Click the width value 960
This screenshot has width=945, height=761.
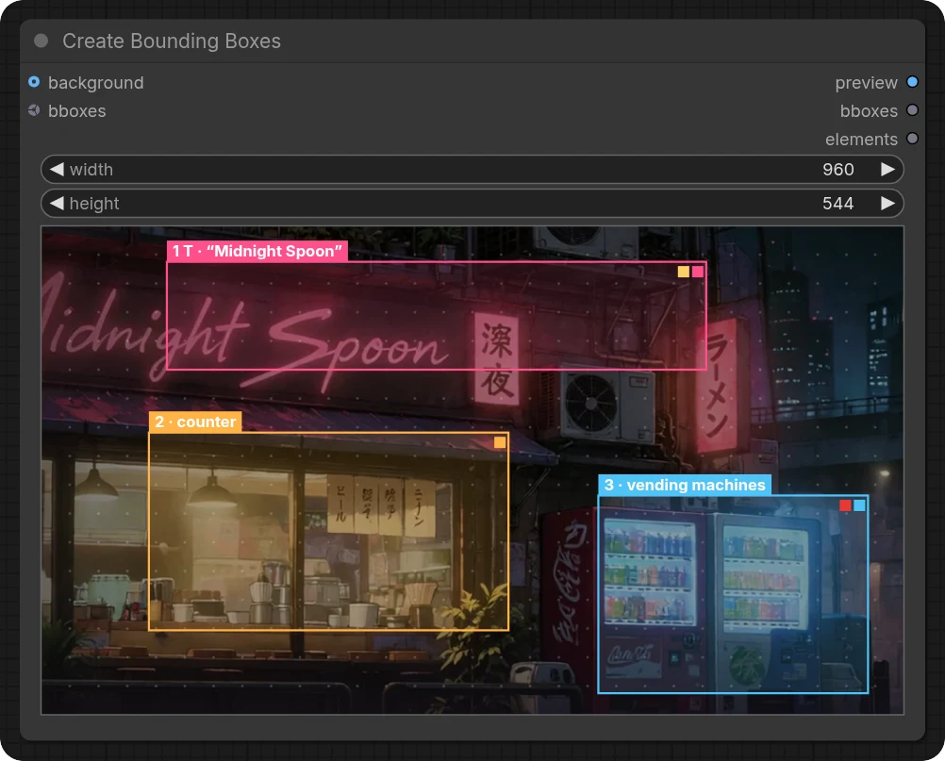point(838,170)
